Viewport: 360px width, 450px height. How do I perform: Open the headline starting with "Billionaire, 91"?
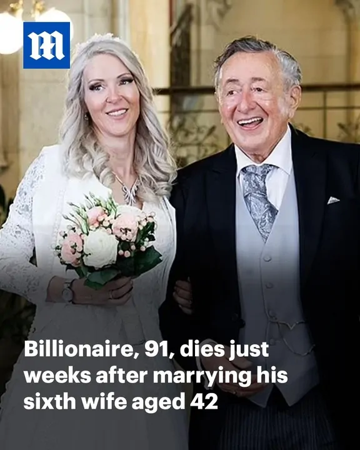(156, 375)
